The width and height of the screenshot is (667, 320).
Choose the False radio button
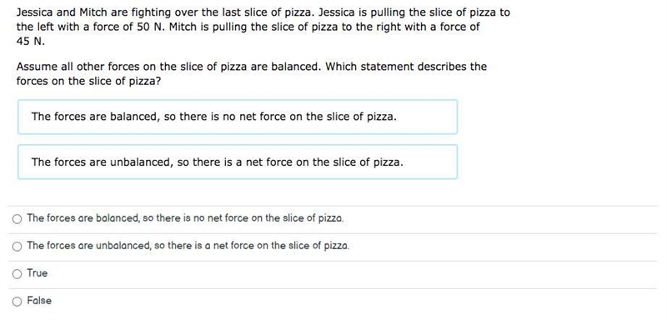pyautogui.click(x=17, y=302)
